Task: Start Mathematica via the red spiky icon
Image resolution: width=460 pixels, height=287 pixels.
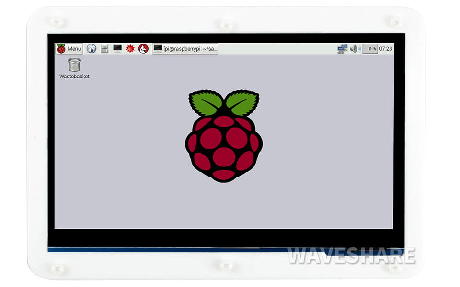Action: point(130,49)
